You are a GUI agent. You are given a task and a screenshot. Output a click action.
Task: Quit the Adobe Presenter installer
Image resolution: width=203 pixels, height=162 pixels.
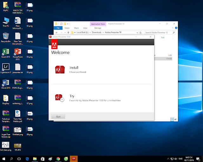(58, 116)
